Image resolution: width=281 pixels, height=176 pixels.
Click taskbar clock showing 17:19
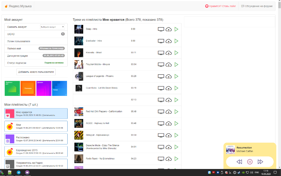tap(266, 172)
